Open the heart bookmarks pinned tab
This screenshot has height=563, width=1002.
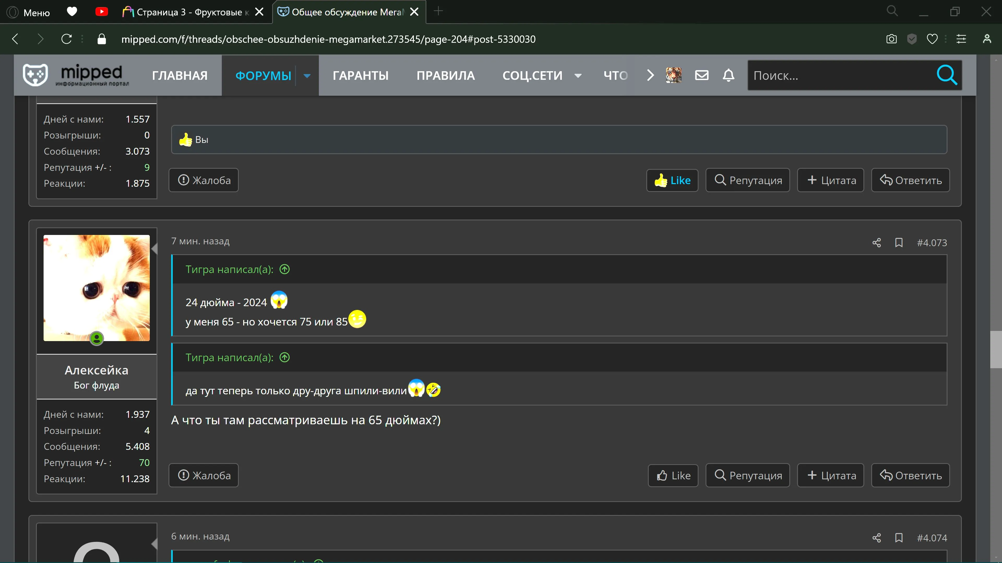pos(72,12)
